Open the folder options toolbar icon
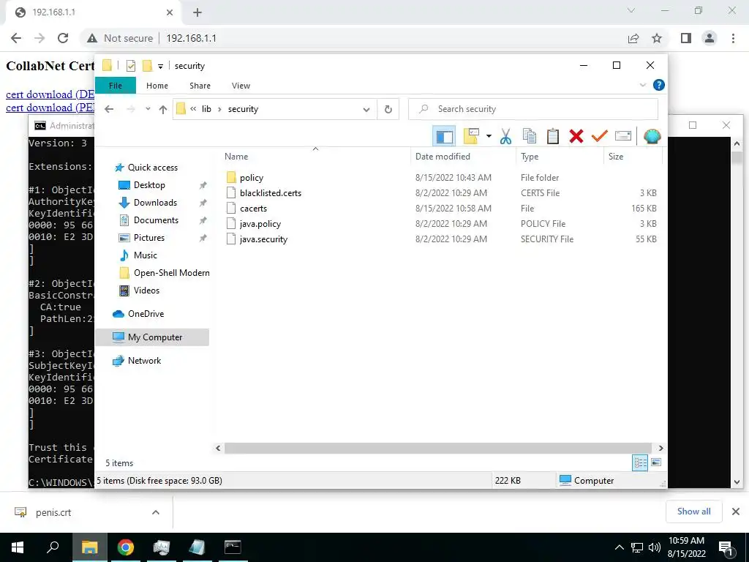Screen dimensions: 749x562 pyautogui.click(x=471, y=136)
